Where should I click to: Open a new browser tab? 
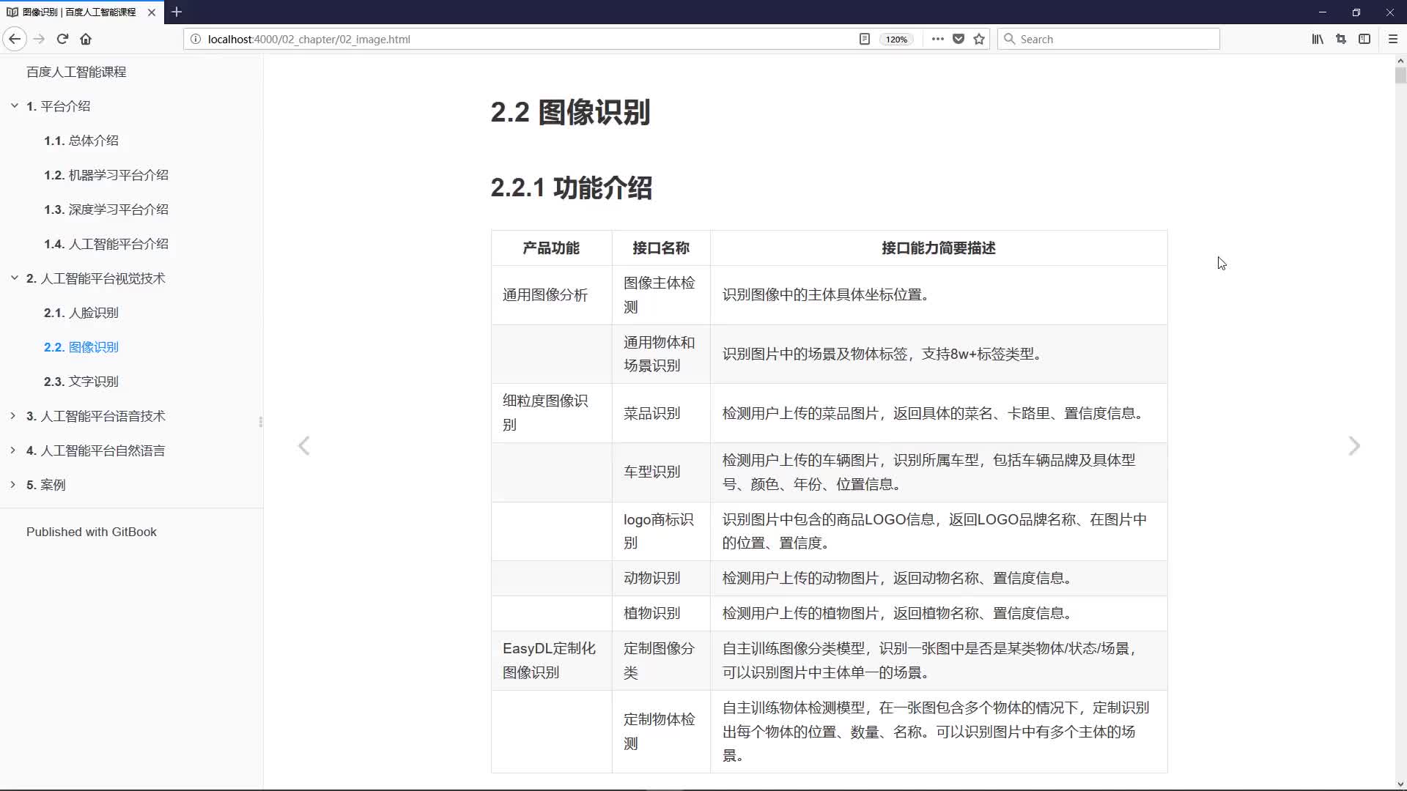click(177, 12)
